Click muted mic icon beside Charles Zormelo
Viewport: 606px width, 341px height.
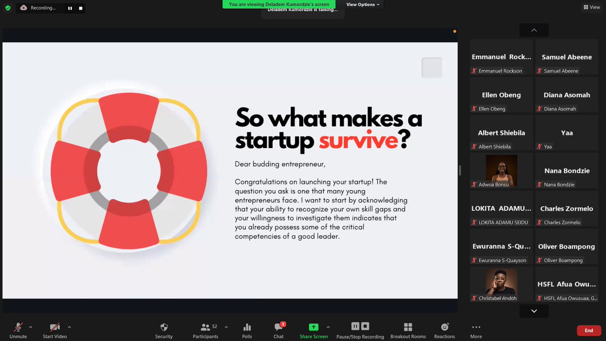[539, 222]
